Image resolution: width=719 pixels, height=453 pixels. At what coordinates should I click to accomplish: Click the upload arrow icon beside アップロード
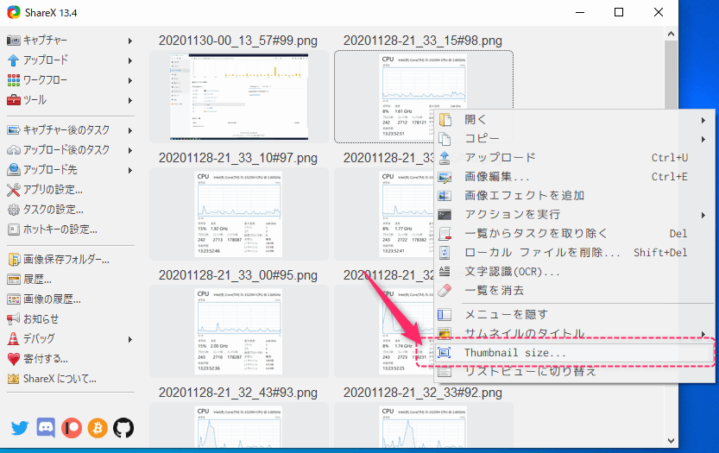[14, 60]
